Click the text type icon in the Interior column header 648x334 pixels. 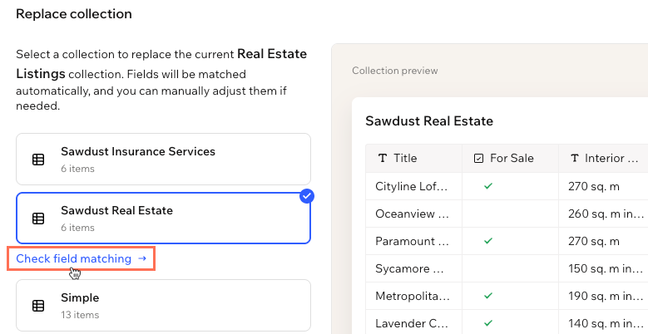[x=575, y=158]
